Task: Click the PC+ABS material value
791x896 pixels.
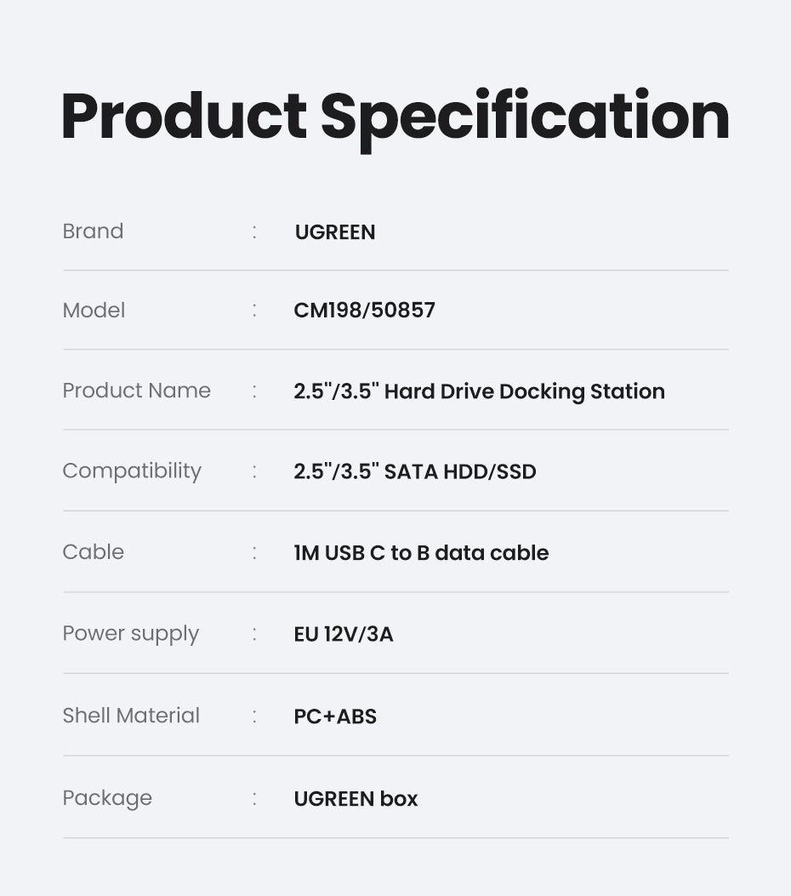Action: click(335, 716)
